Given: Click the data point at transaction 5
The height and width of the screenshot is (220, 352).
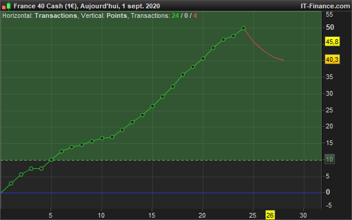Looking at the screenshot, I should (x=51, y=159).
